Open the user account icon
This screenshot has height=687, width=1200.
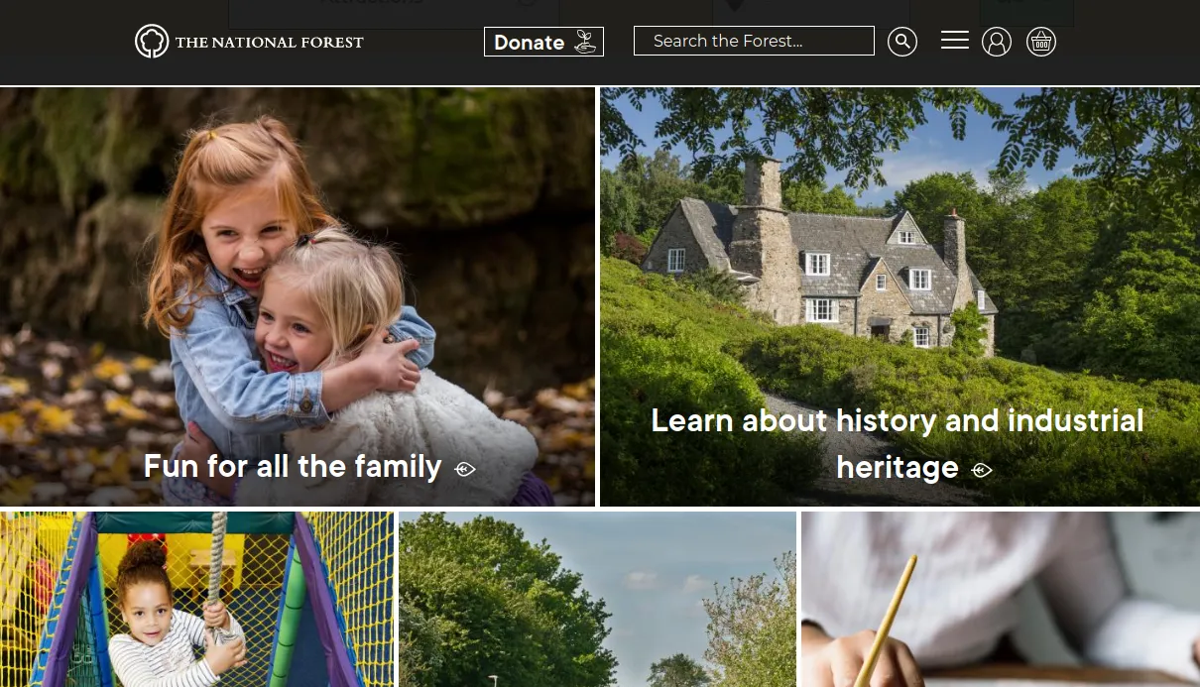(x=997, y=42)
